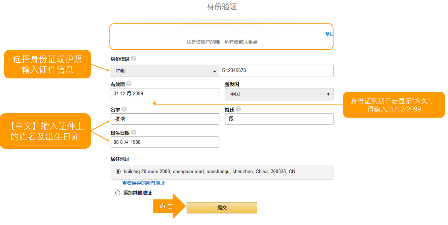The width and height of the screenshot is (448, 225).
Task: Click the 提交 submit button
Action: 222,208
